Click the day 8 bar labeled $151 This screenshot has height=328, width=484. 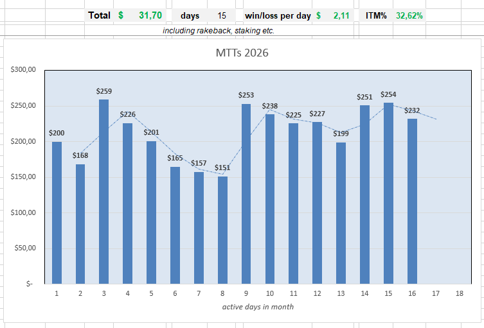tap(222, 230)
